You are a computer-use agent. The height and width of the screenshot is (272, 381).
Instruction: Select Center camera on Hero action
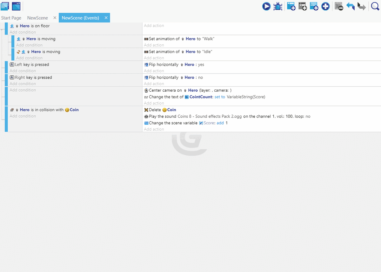click(x=188, y=90)
